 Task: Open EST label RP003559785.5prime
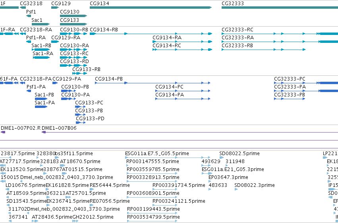pos(153,169)
